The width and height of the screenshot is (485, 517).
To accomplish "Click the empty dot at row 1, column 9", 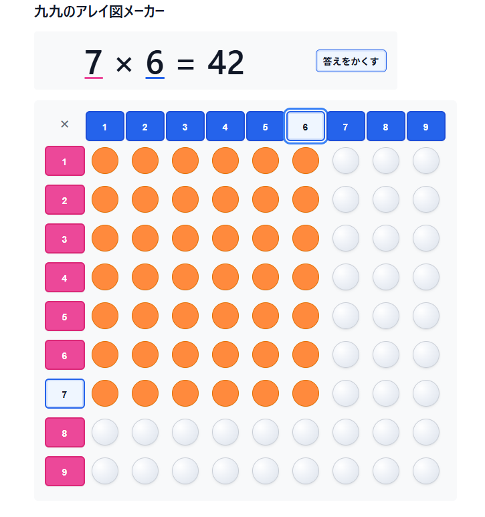I will (426, 161).
